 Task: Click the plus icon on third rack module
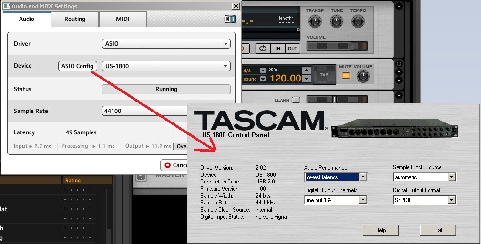399,95
